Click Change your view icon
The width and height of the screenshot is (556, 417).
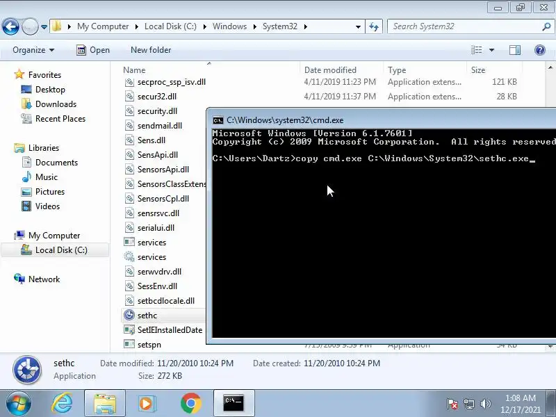point(476,50)
